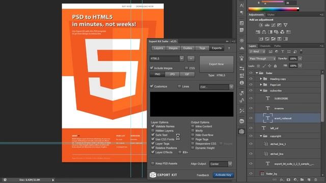The height and width of the screenshot is (183, 326).
Task: Hide the footer_bg layer
Action: pyautogui.click(x=251, y=173)
